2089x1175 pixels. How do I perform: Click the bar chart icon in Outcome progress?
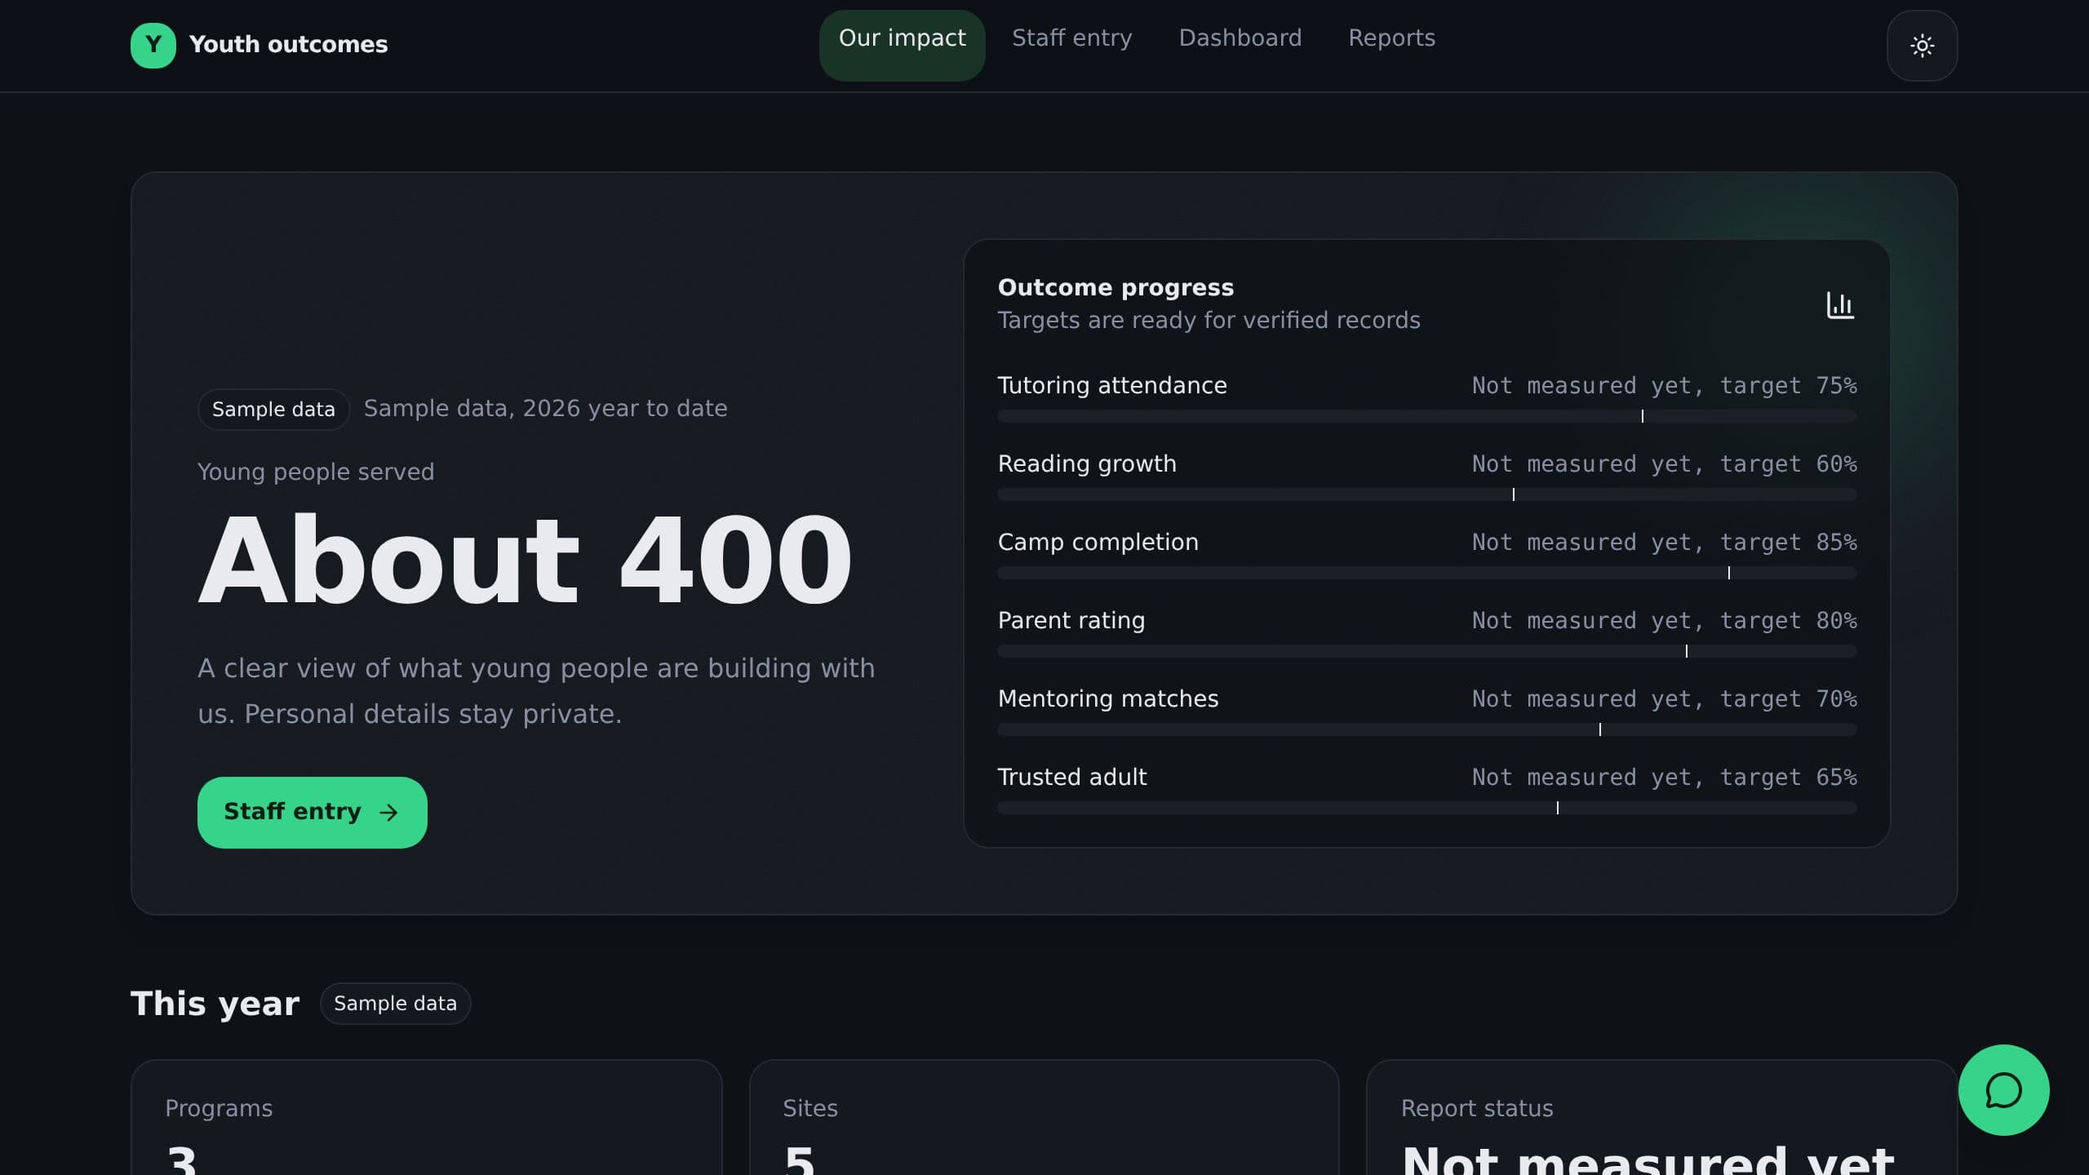click(1840, 305)
